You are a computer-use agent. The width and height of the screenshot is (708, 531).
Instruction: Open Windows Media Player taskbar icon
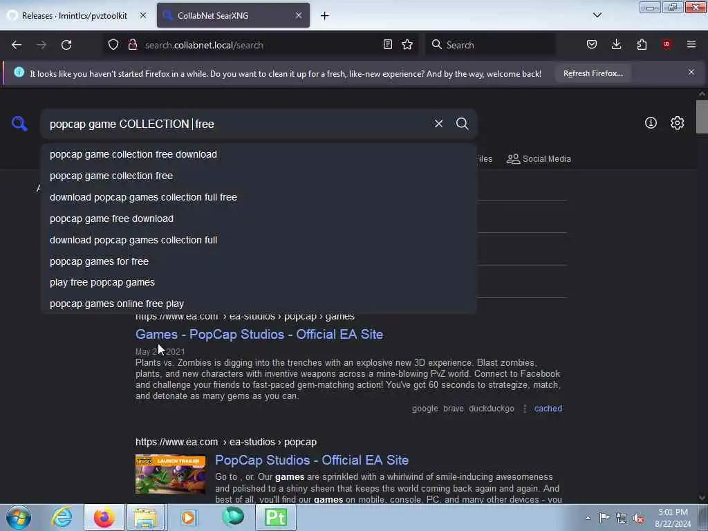(189, 517)
